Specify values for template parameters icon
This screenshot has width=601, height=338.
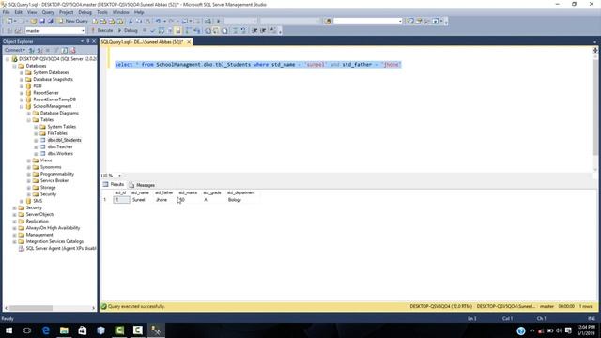coord(273,30)
